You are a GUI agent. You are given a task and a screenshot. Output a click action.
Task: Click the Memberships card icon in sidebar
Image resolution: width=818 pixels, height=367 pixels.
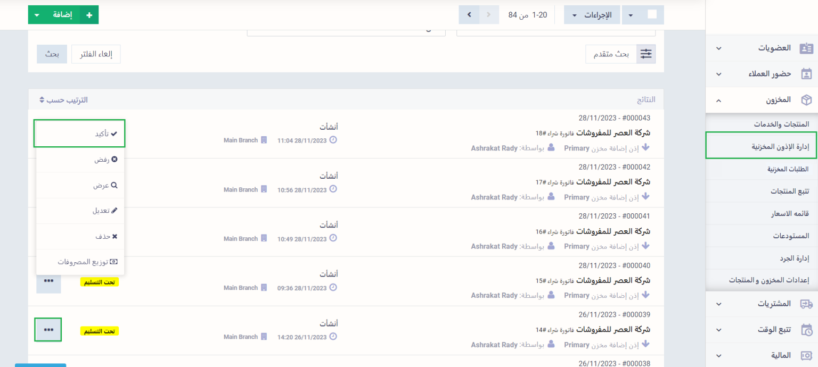click(x=806, y=48)
